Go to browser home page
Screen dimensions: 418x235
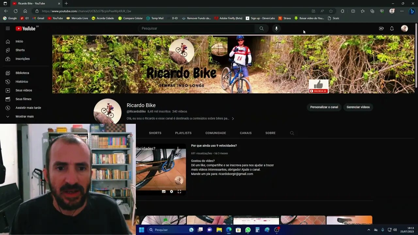click(25, 11)
